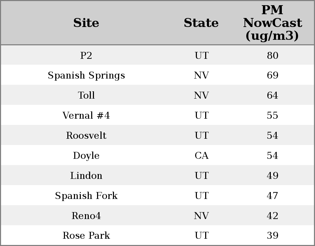Select the Roosvelt site cell
Screen dimensions: 315x246
coord(86,136)
